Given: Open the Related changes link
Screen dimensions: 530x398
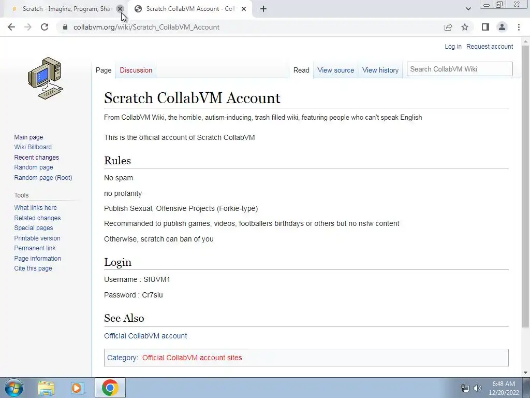Looking at the screenshot, I should (x=37, y=218).
